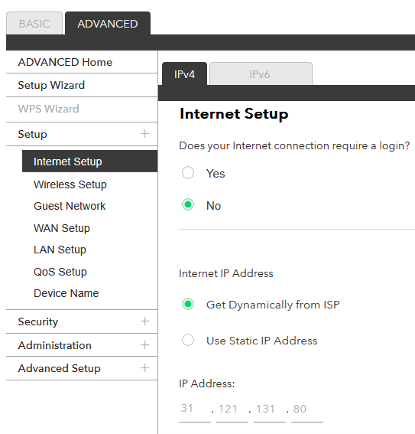The image size is (415, 434).
Task: Expand the Security section plus icon
Action: point(144,321)
